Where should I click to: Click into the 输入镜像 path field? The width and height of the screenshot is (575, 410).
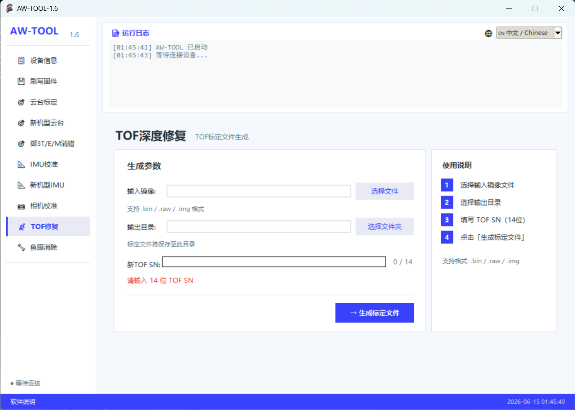pyautogui.click(x=259, y=191)
